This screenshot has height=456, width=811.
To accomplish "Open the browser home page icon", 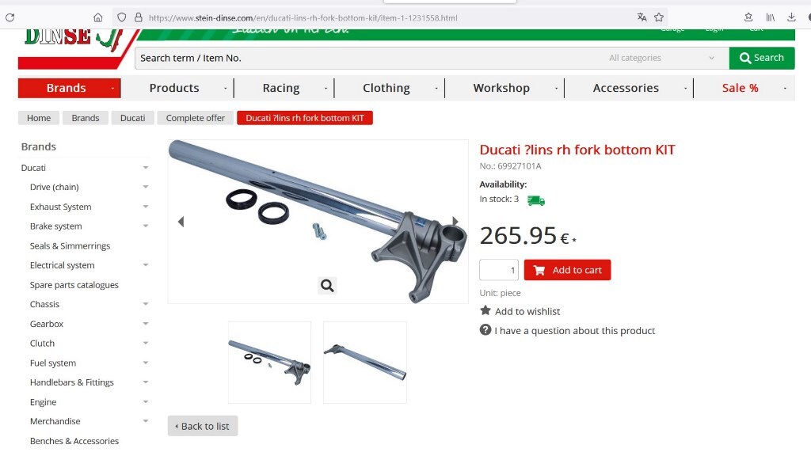I will pos(97,17).
